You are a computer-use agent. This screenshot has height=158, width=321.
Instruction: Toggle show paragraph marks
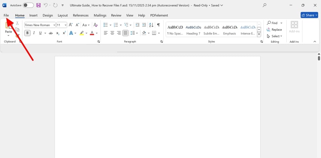pyautogui.click(x=159, y=25)
